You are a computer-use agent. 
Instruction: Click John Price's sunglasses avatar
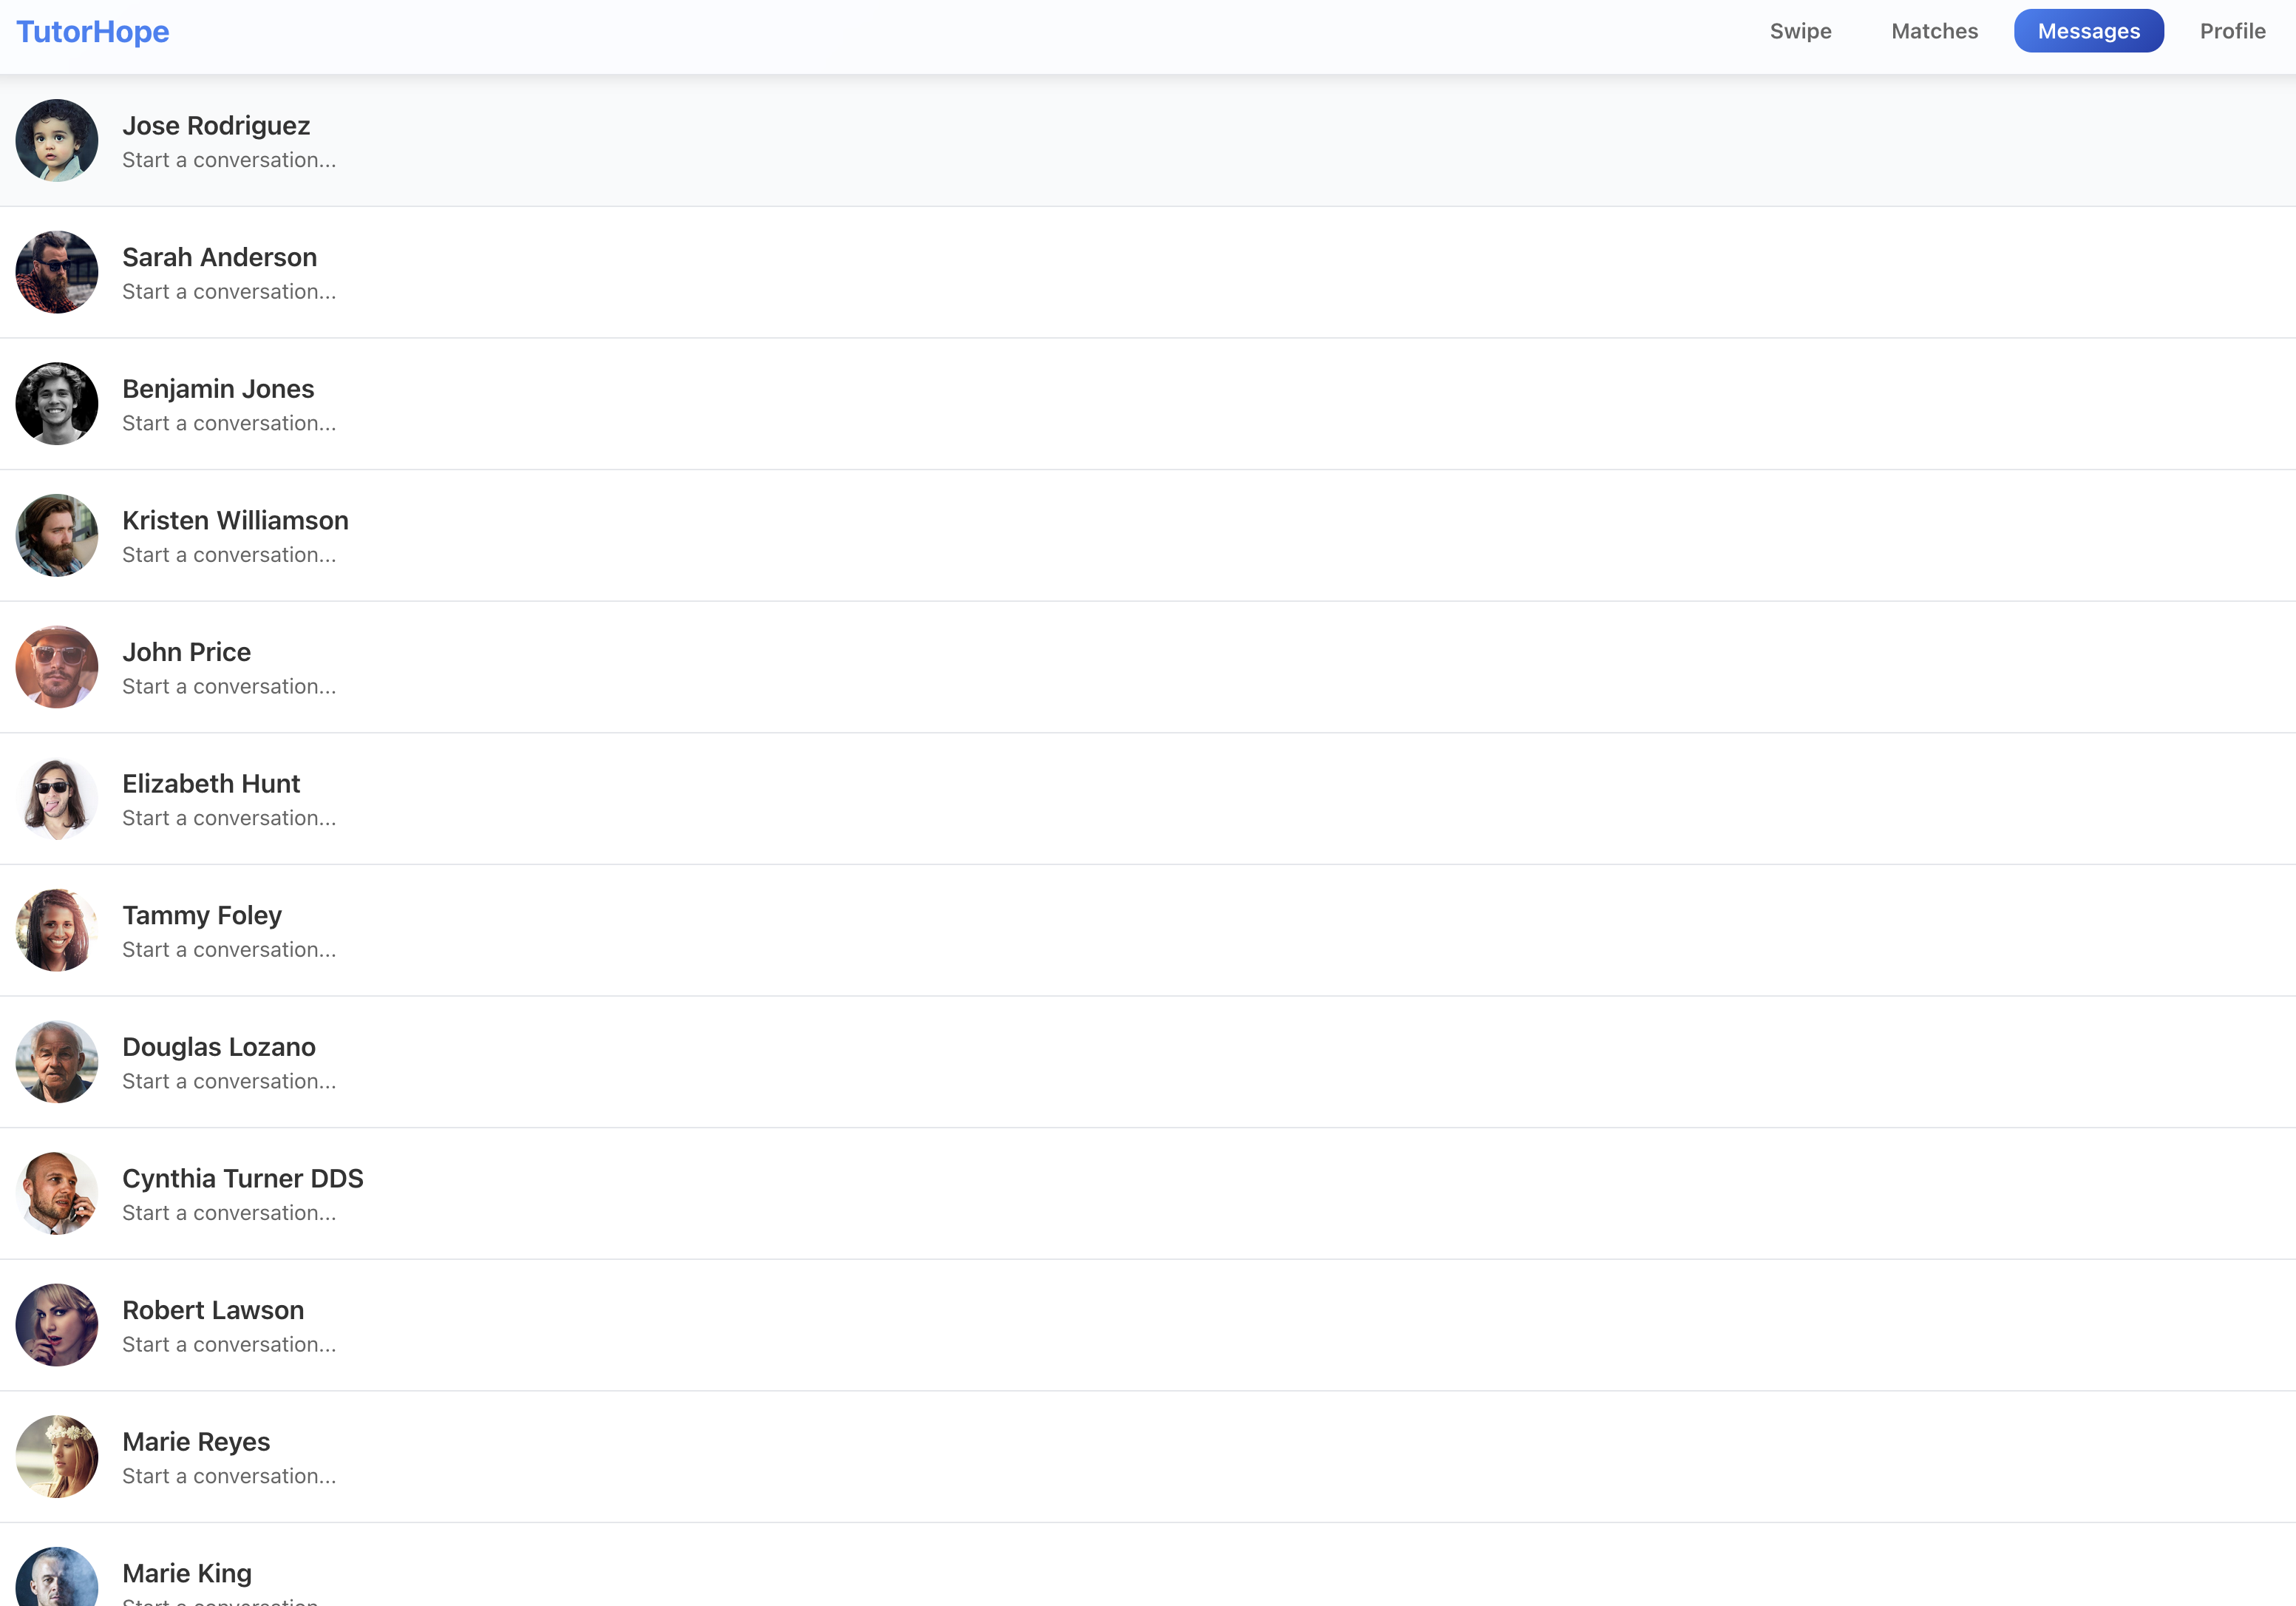point(57,667)
